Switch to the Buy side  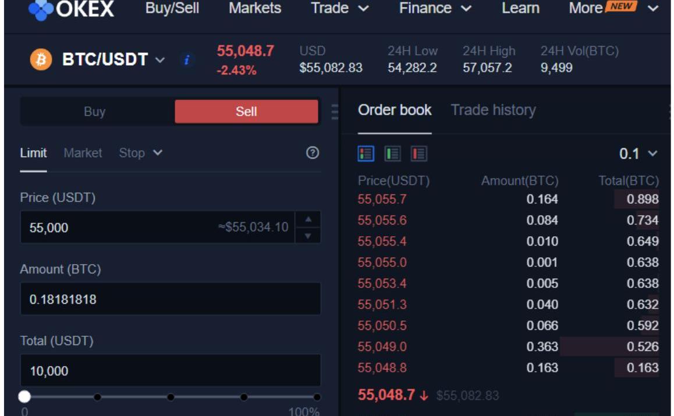click(x=94, y=112)
